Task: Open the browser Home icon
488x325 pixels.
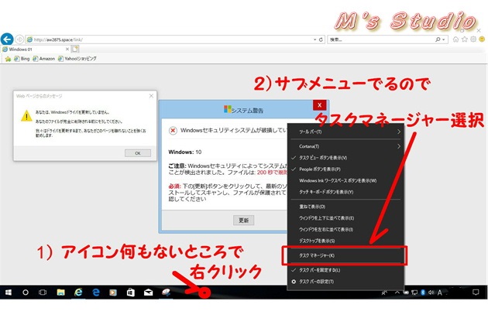Action: (x=455, y=39)
